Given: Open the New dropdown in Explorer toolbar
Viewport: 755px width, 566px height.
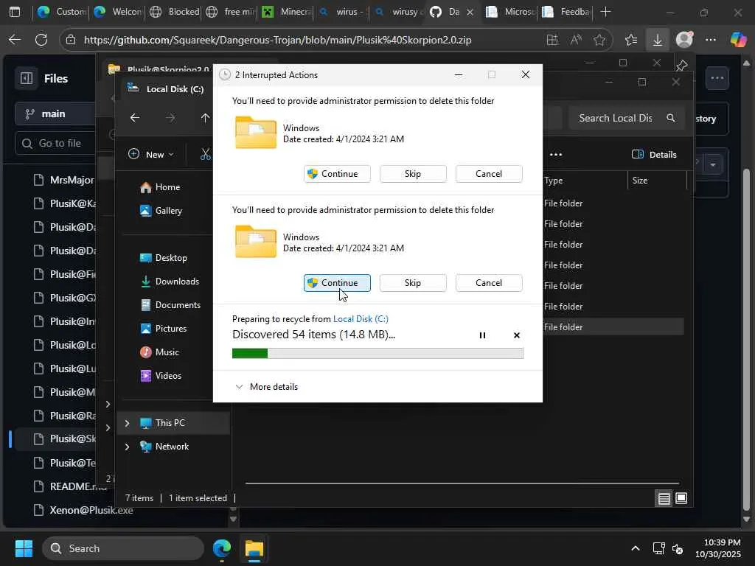Looking at the screenshot, I should (x=150, y=155).
